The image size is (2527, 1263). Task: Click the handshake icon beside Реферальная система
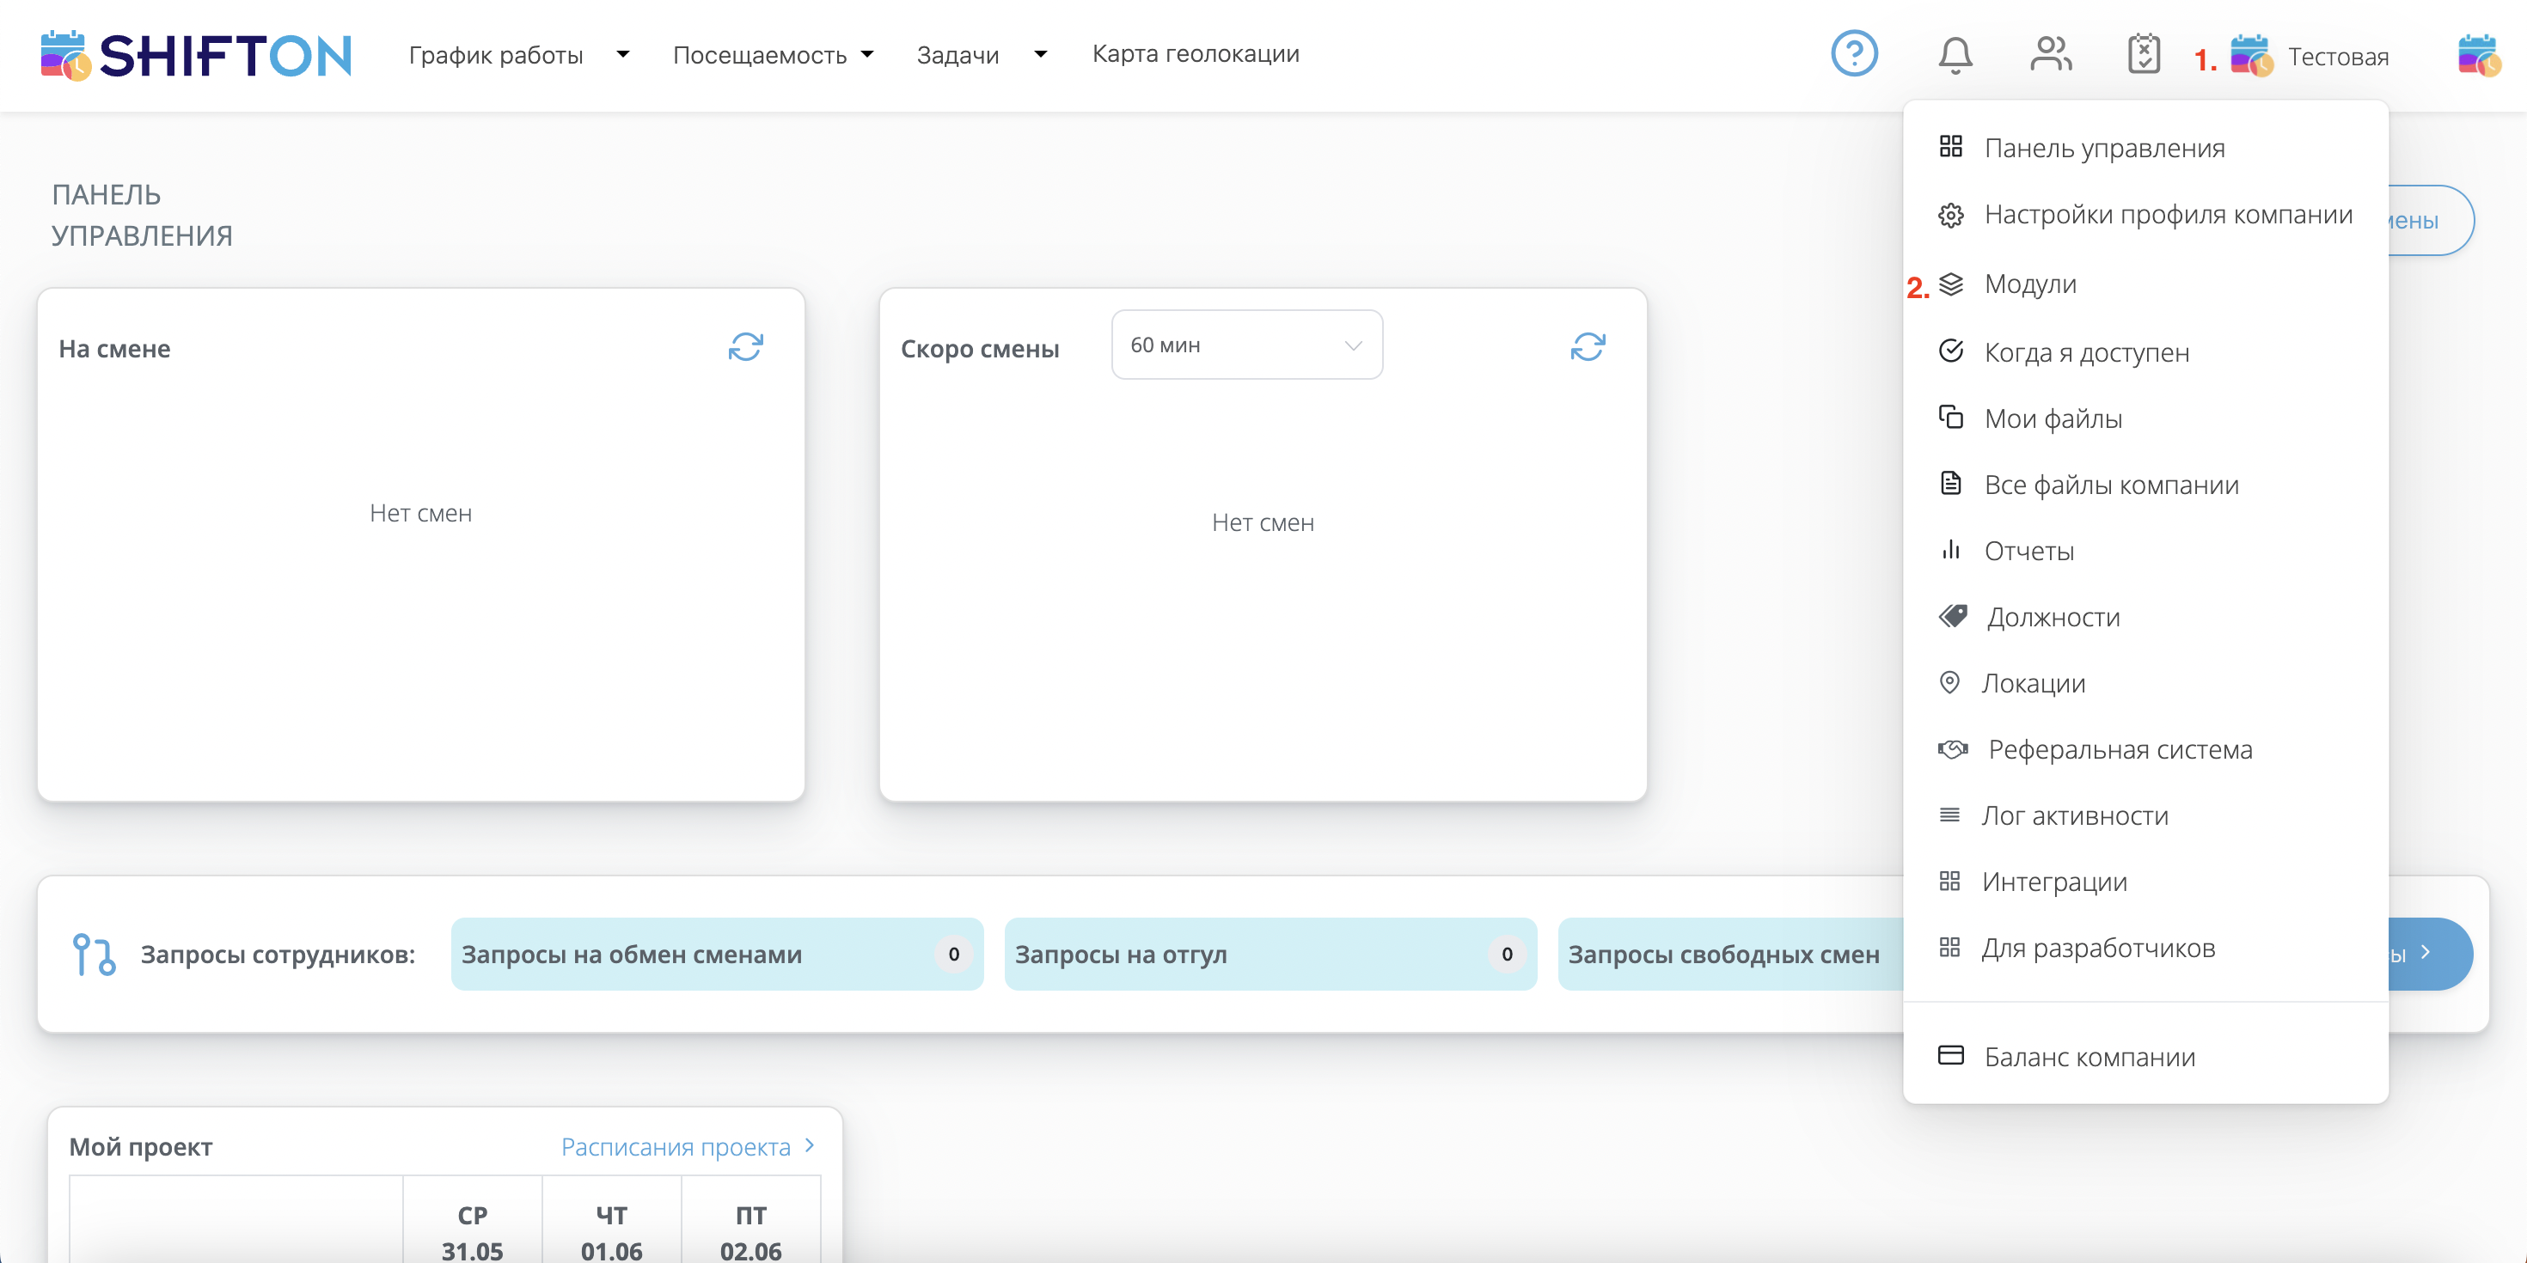(1952, 749)
